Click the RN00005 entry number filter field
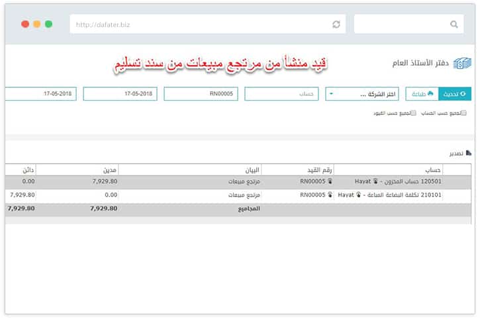The width and height of the screenshot is (480, 321). point(201,94)
